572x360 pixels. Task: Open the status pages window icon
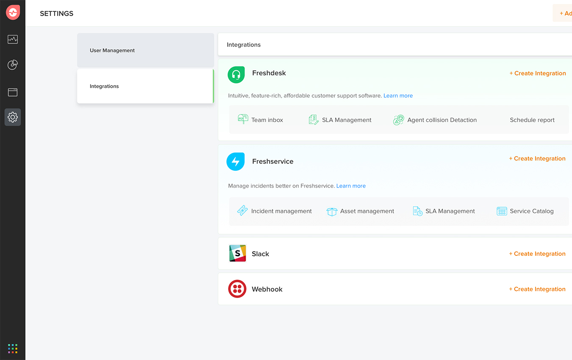coord(13,92)
